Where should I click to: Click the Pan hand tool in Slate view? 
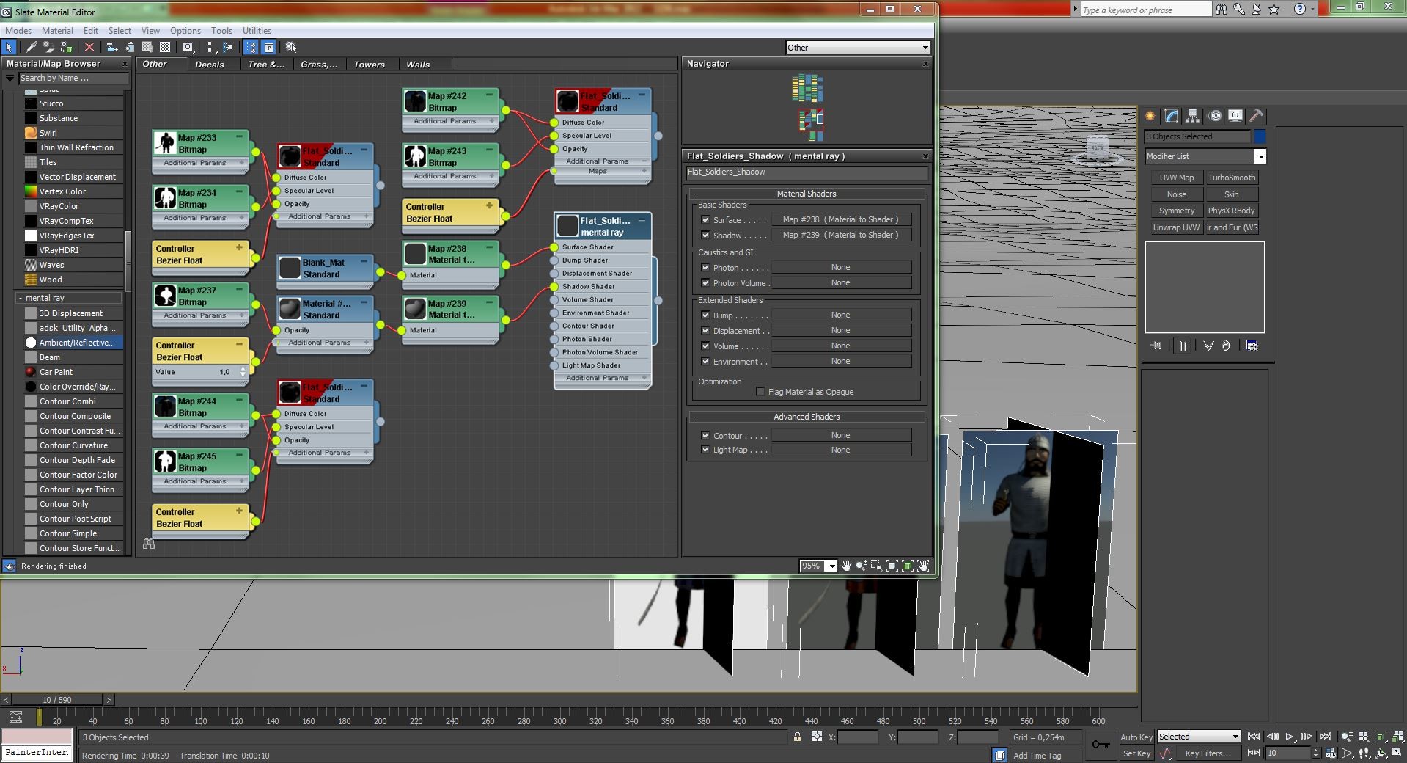[846, 566]
